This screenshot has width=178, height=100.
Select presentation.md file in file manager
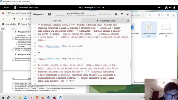click(x=149, y=30)
